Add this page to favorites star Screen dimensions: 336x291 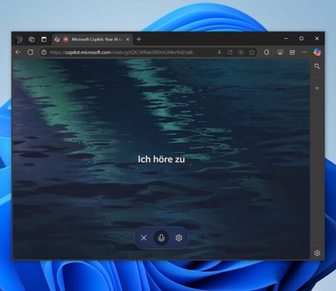click(x=252, y=52)
